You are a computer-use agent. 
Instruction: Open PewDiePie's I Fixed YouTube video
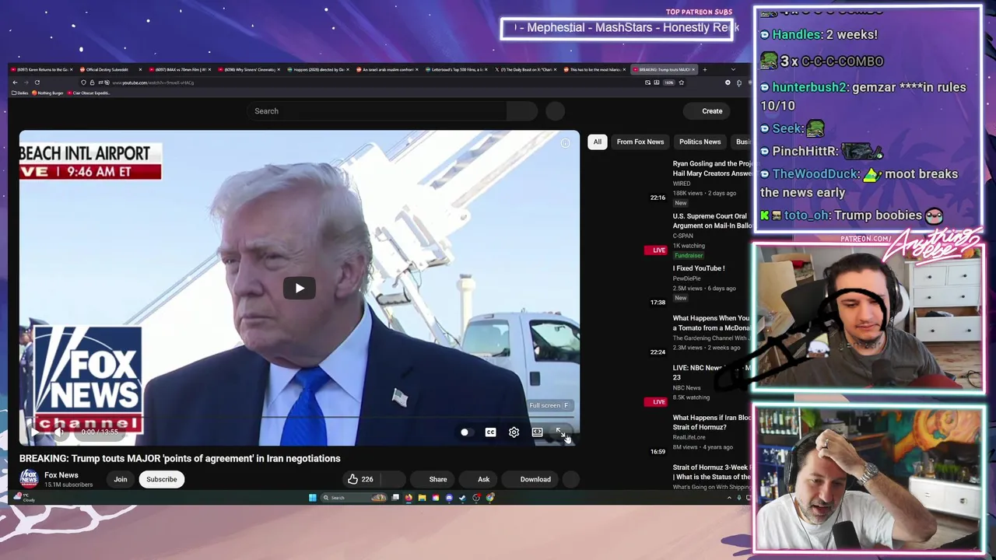point(699,268)
